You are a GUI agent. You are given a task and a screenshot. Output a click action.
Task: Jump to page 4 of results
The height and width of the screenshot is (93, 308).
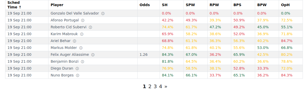point(161,86)
